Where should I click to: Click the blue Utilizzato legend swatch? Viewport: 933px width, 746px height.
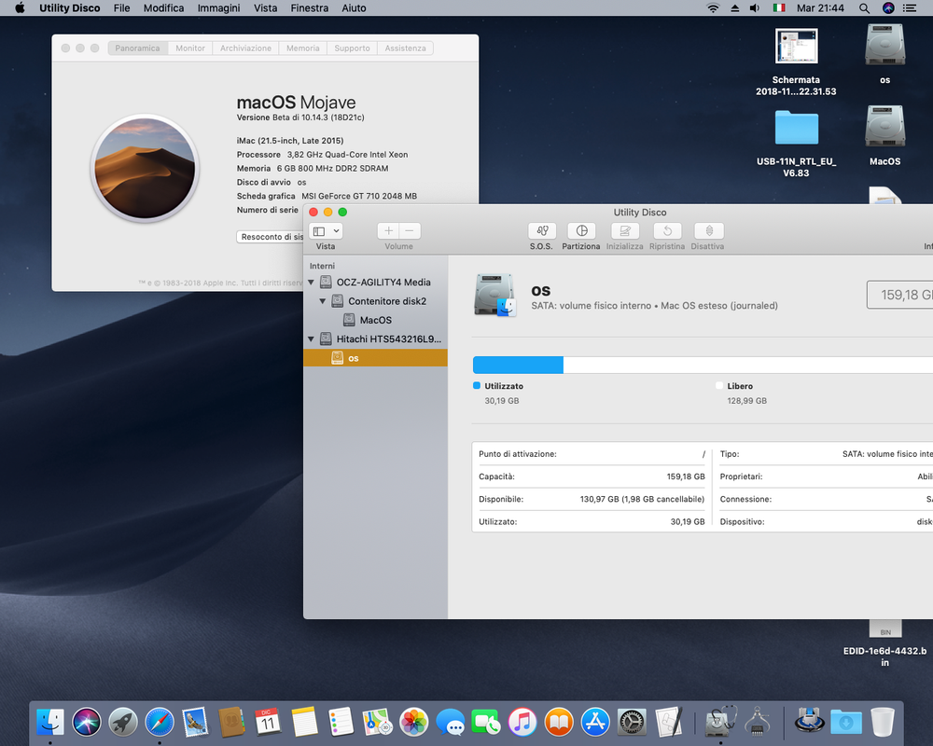pyautogui.click(x=477, y=385)
